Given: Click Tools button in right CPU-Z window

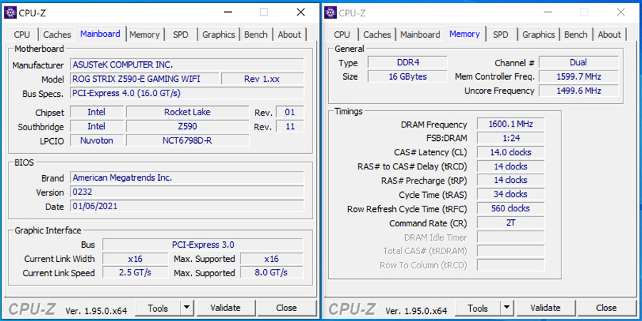Looking at the screenshot, I should pyautogui.click(x=478, y=308).
